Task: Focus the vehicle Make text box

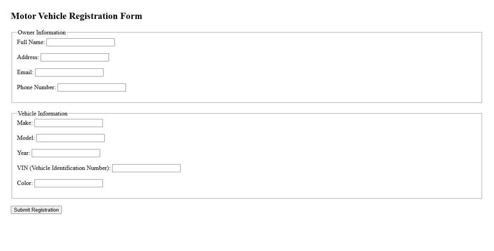Action: click(68, 123)
